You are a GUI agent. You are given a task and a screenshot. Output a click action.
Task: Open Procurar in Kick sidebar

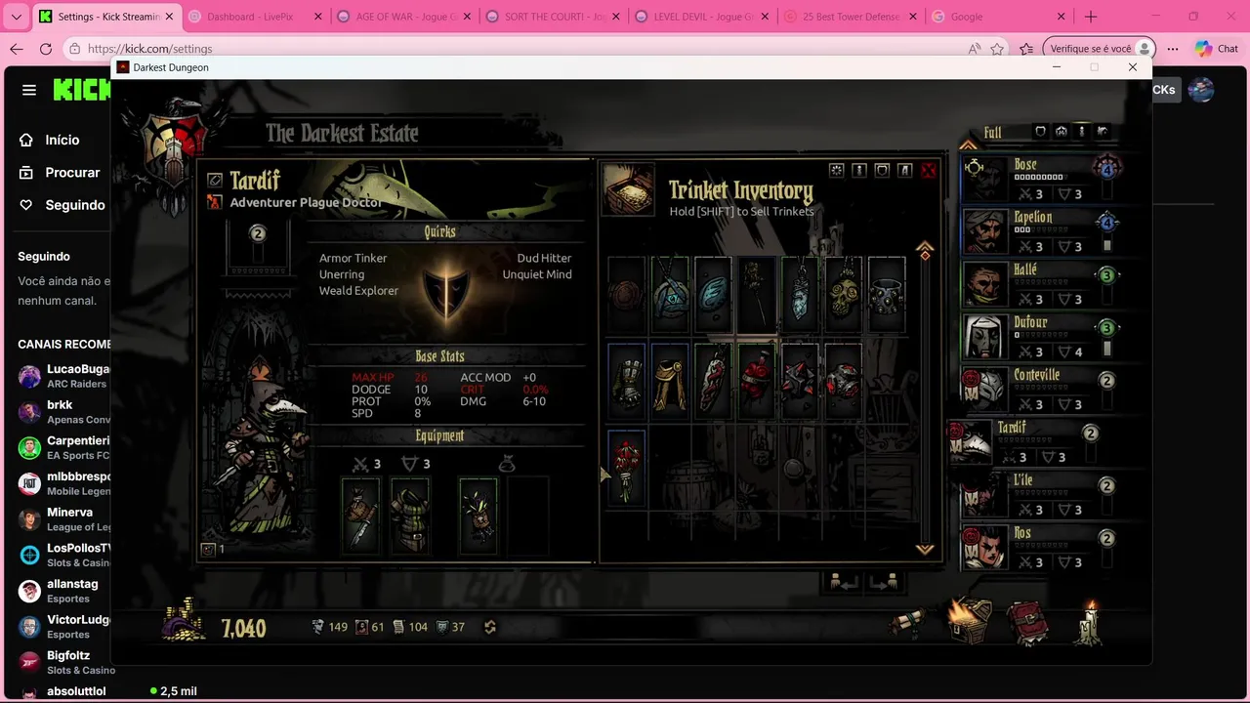tap(62, 172)
